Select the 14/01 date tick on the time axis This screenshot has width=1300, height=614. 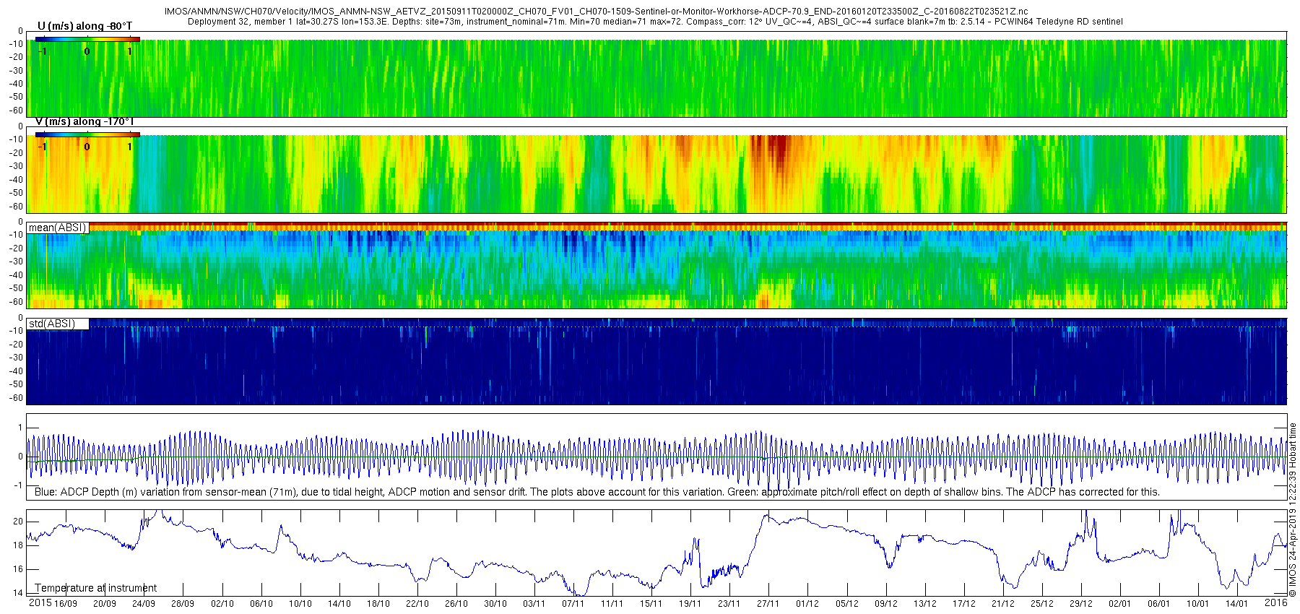click(x=1237, y=603)
